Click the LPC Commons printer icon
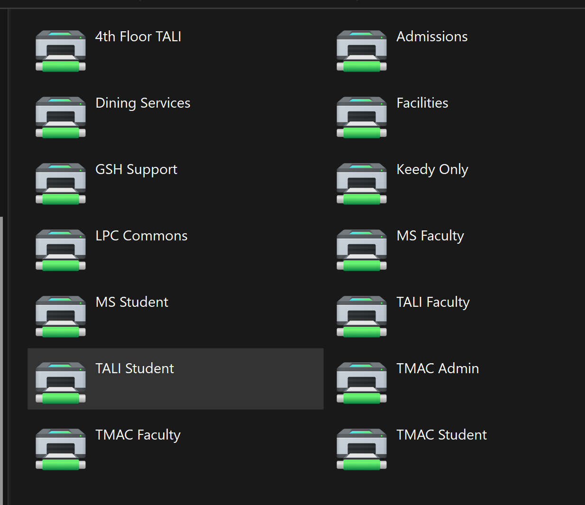 pyautogui.click(x=61, y=250)
